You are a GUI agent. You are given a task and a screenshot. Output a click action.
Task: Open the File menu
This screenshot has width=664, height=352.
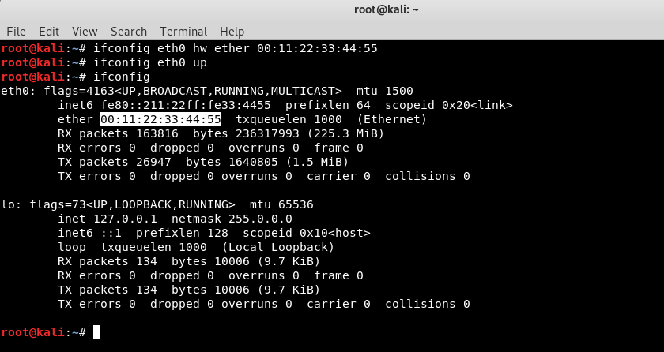16,32
